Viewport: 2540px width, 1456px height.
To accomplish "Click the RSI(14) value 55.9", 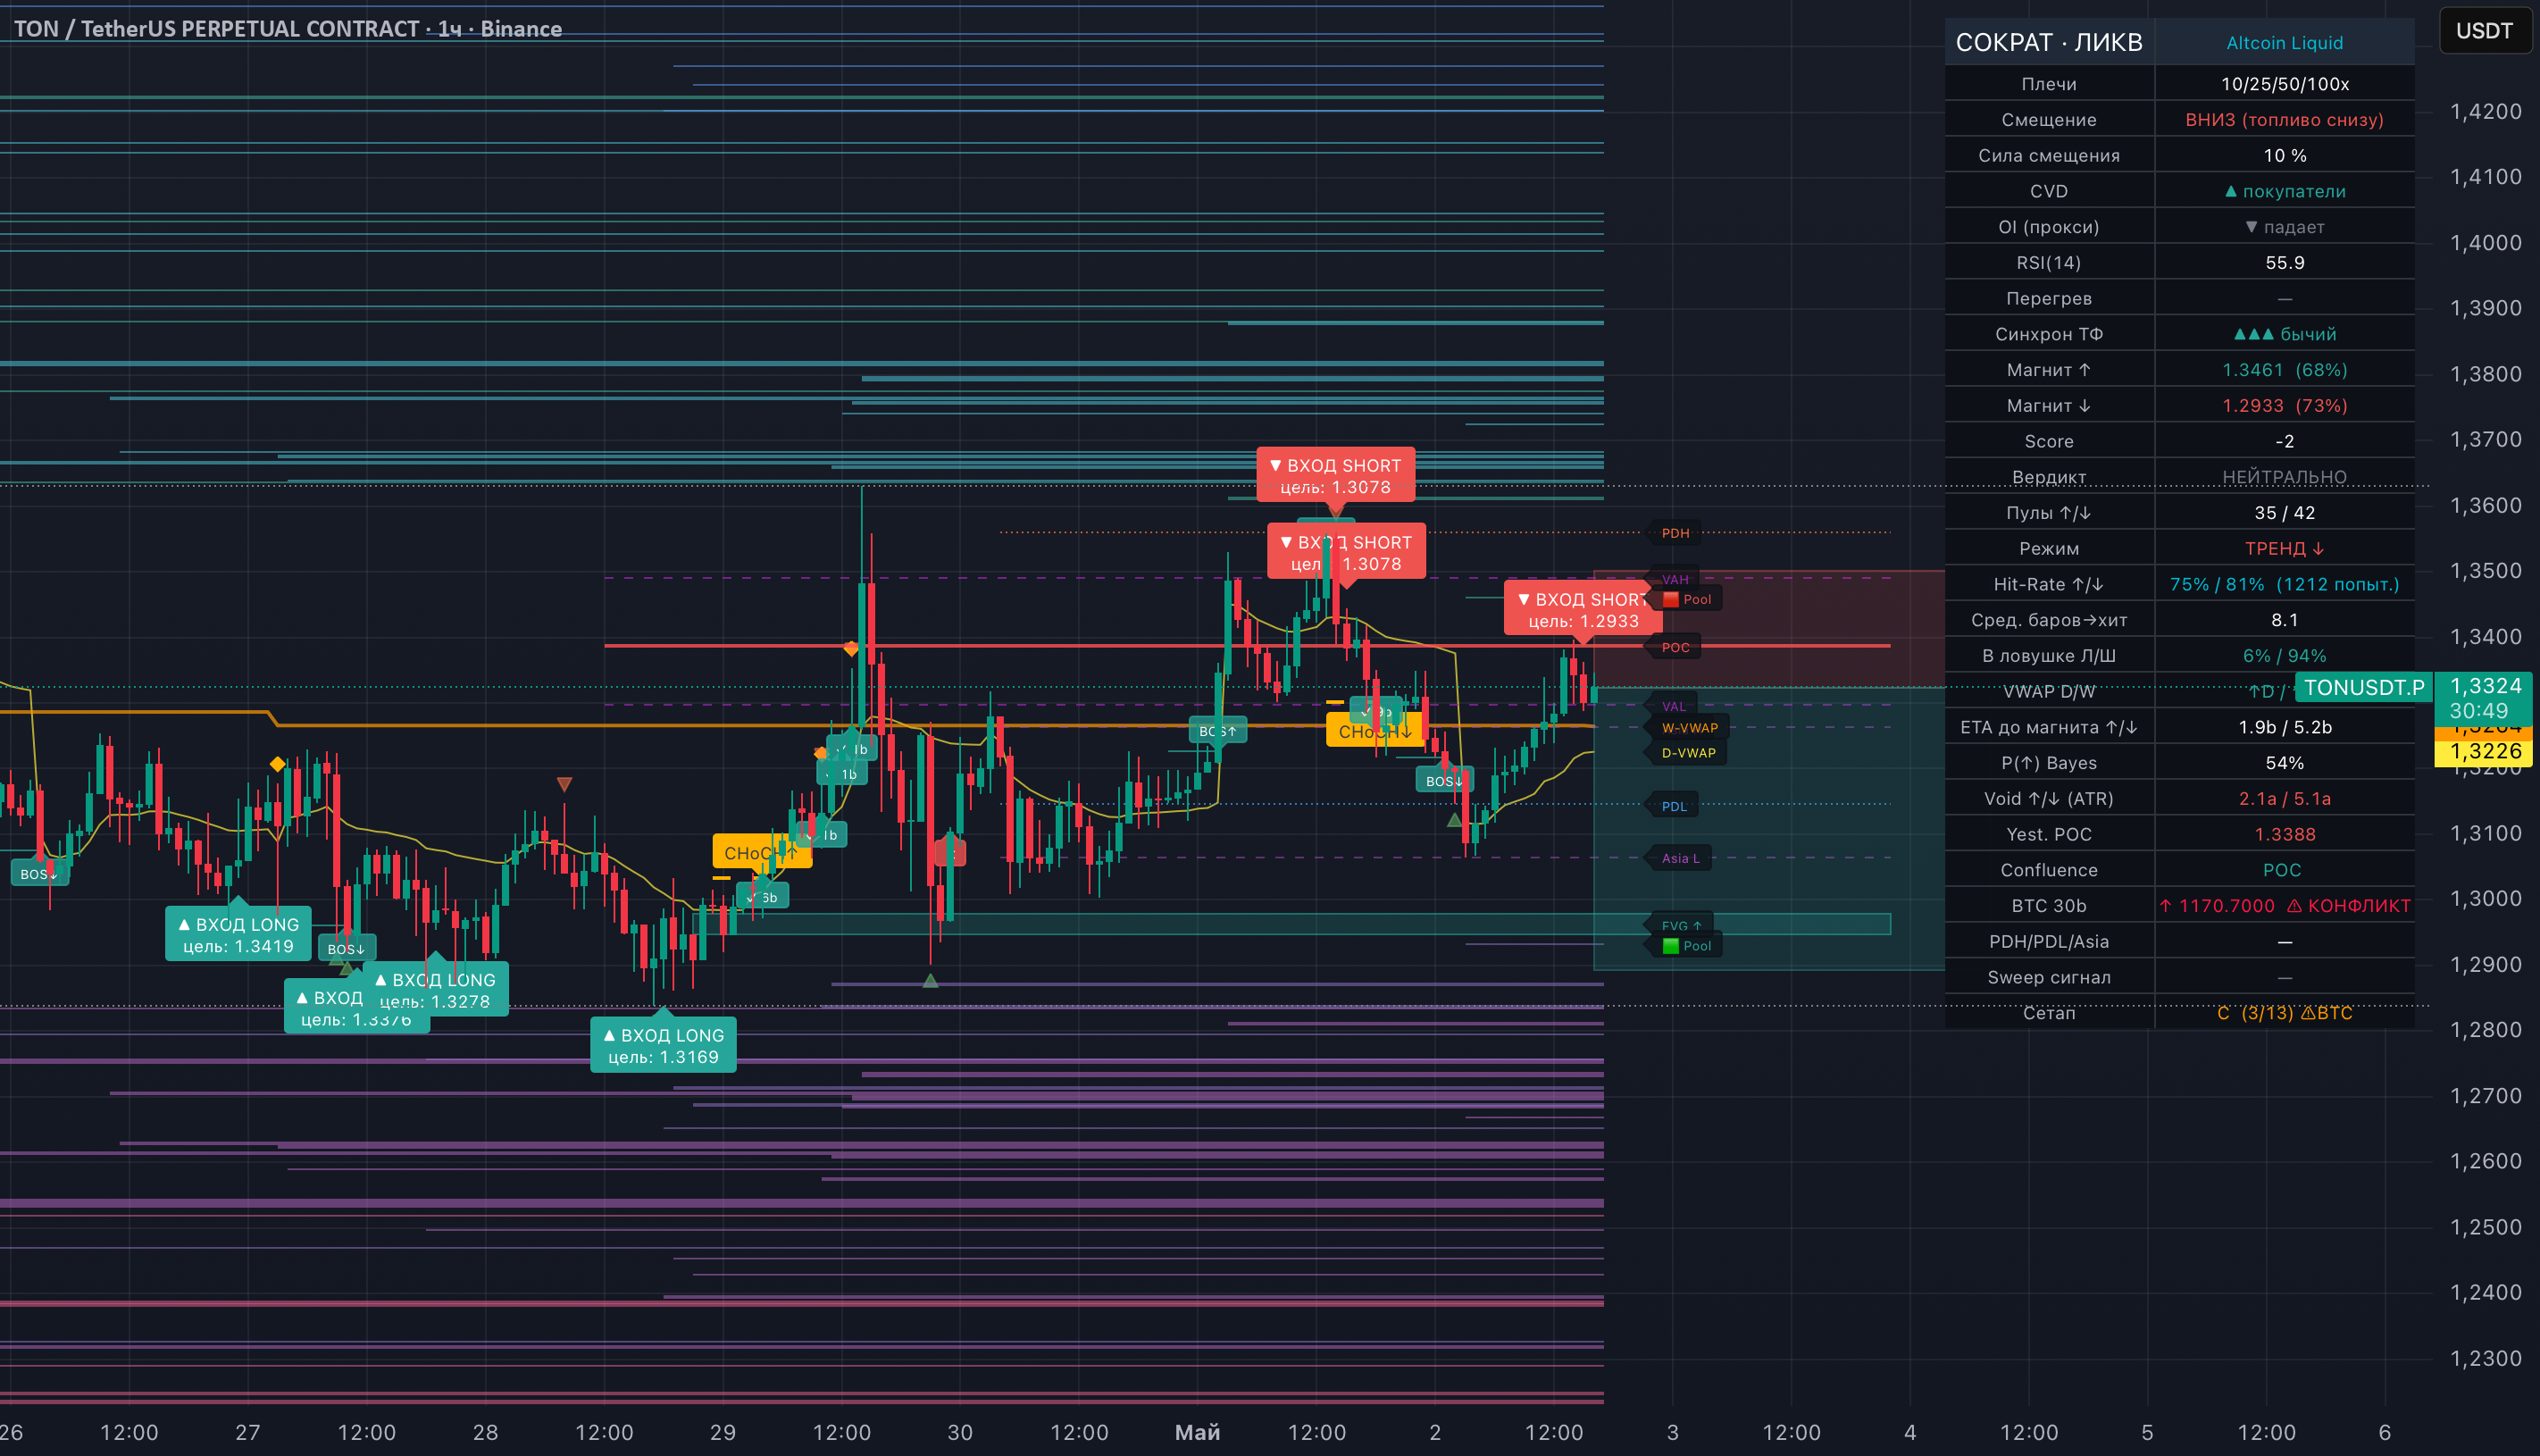I will point(2284,263).
